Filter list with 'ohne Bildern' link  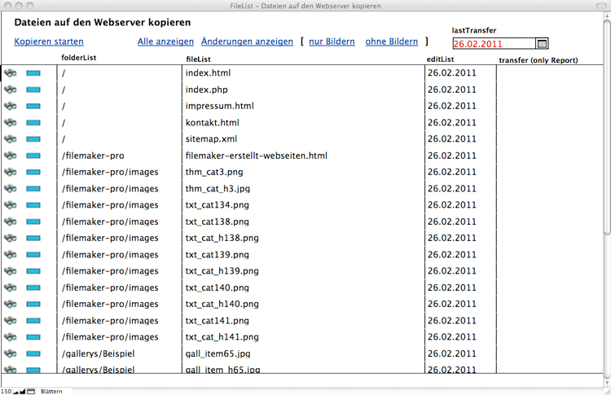(391, 42)
